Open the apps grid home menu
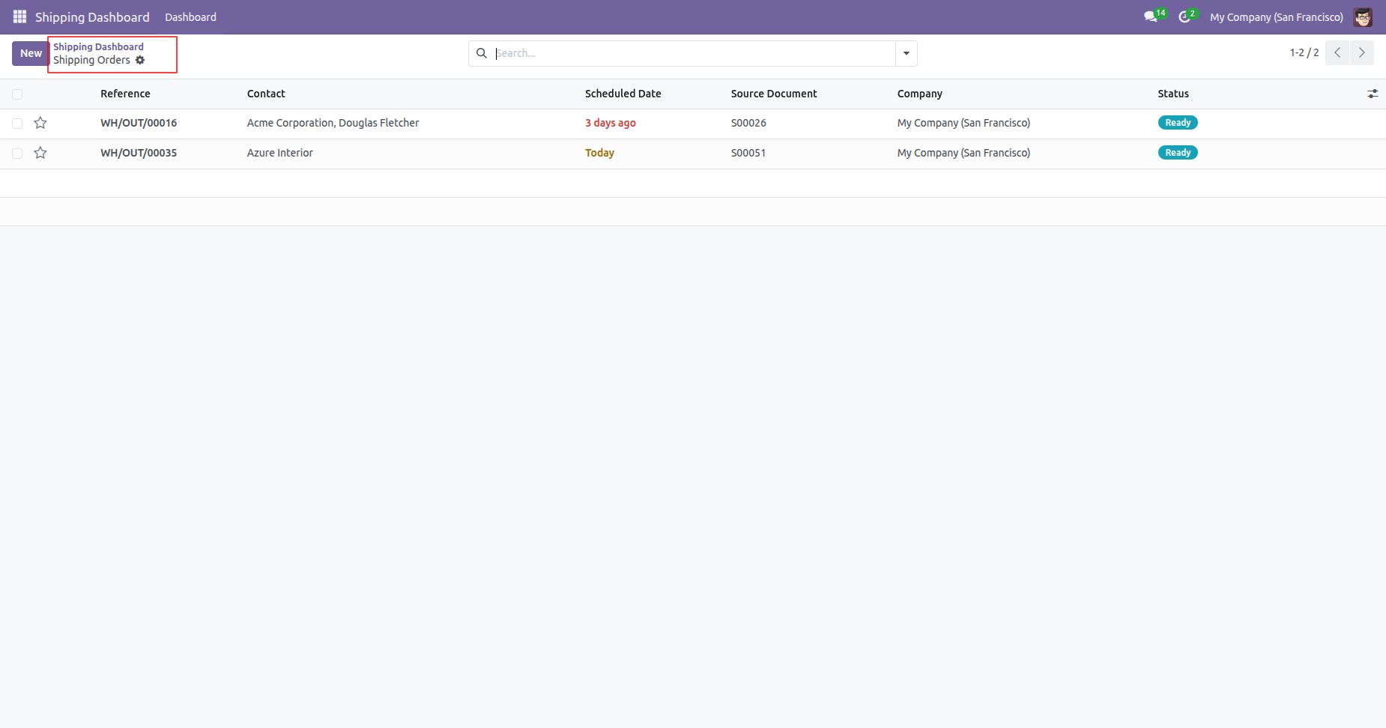Image resolution: width=1386 pixels, height=728 pixels. click(19, 16)
